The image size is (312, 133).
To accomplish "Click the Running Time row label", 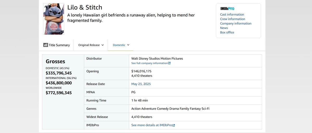I will click(96, 100).
